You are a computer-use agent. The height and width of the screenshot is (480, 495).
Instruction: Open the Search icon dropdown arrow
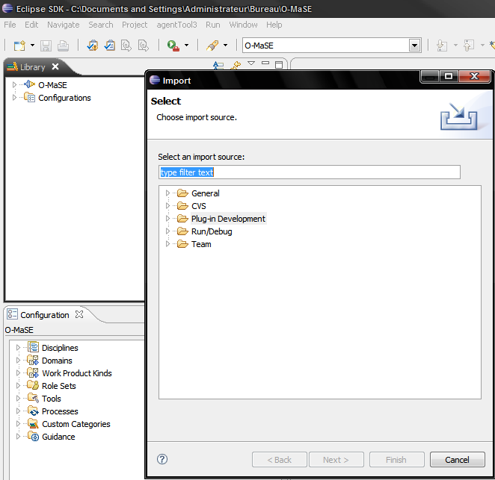point(225,46)
